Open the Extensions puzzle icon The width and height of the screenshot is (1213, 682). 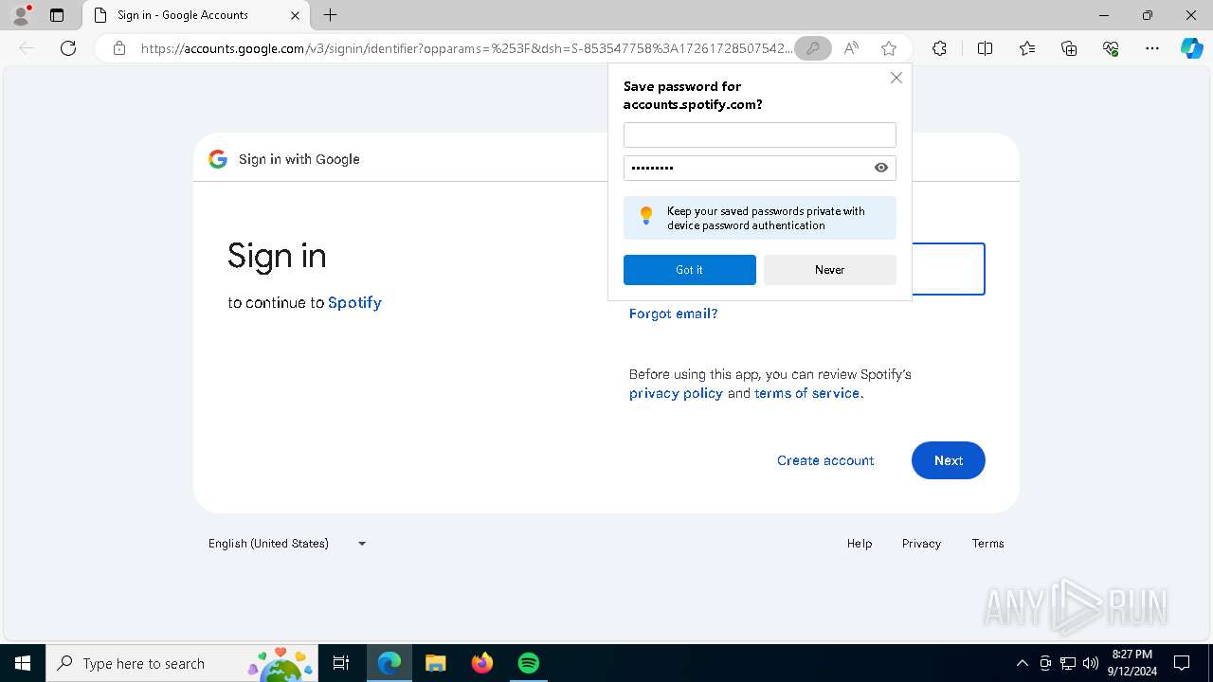tap(939, 48)
